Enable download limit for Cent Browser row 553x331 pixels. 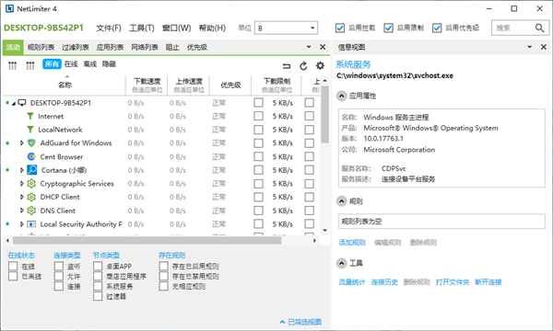click(258, 156)
